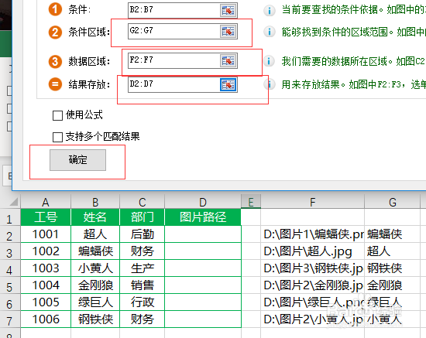Screen dimensions: 426x338
Task: Select column A header
Action: [x=46, y=202]
